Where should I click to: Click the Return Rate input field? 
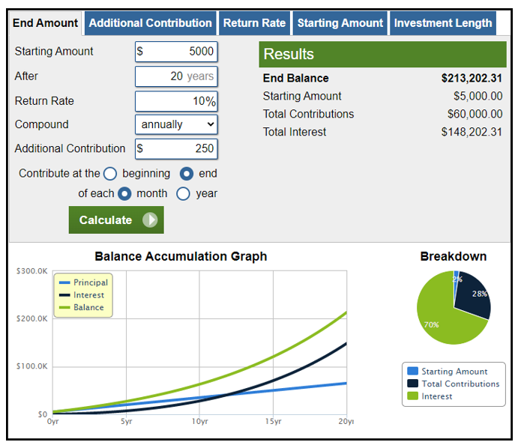coord(176,101)
